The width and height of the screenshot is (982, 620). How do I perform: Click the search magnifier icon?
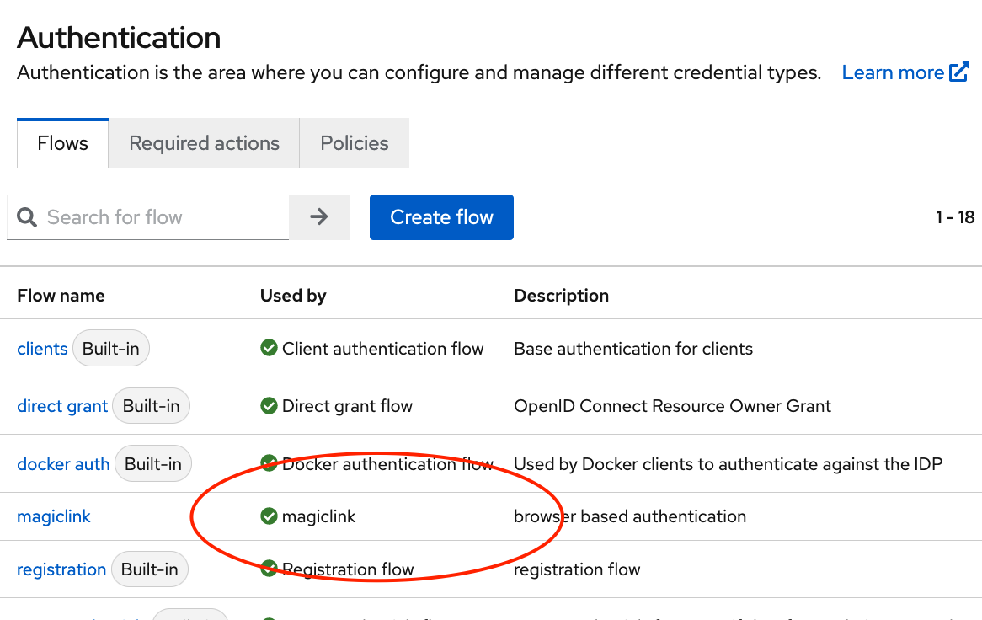tap(27, 217)
